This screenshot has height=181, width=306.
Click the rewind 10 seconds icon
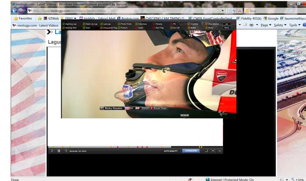click(x=52, y=151)
